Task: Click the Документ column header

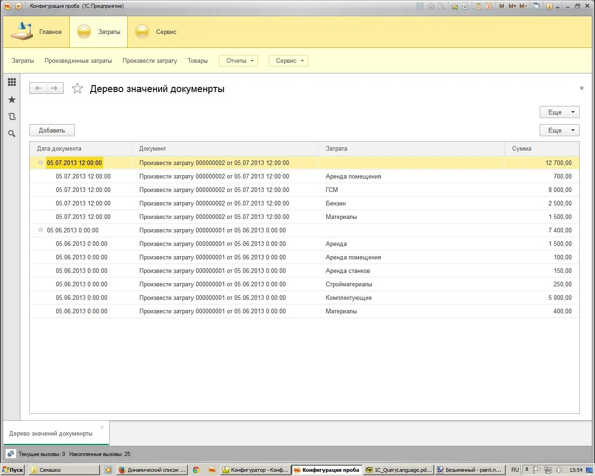Action: (225, 149)
